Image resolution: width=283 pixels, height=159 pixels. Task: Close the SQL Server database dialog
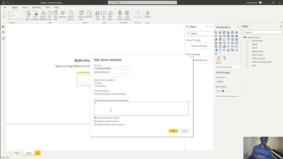(191, 57)
